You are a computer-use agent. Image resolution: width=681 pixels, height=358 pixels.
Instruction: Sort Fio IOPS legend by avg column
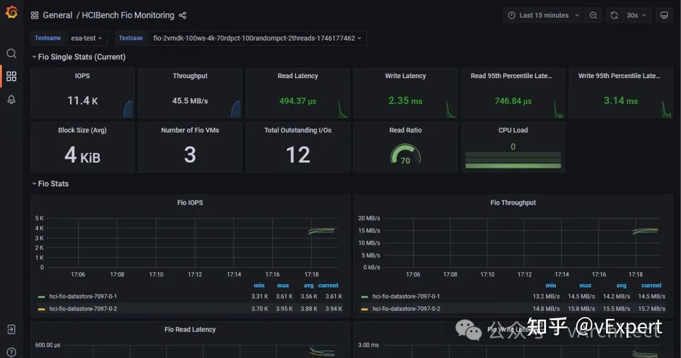pyautogui.click(x=309, y=286)
